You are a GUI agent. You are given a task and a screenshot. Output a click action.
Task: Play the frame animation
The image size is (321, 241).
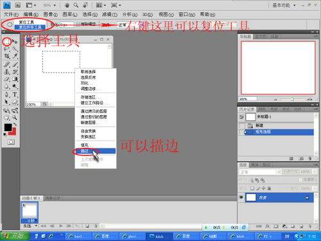point(61,226)
